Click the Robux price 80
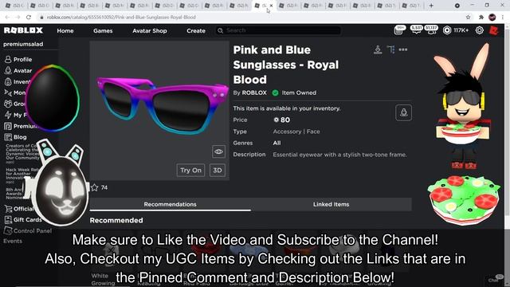 pos(281,120)
